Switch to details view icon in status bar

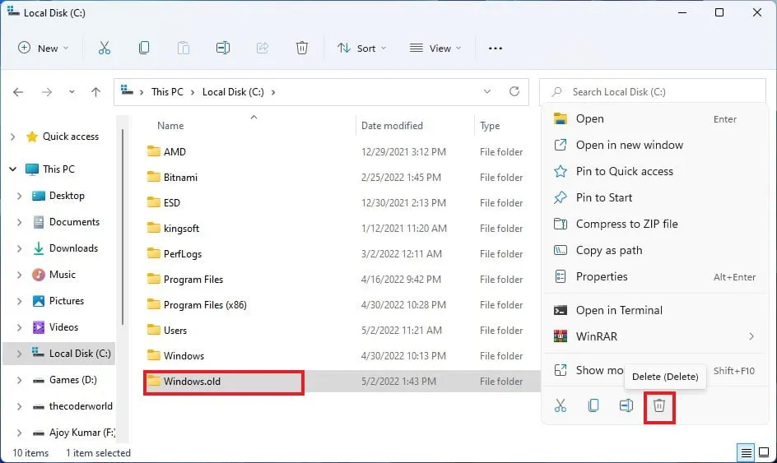746,452
